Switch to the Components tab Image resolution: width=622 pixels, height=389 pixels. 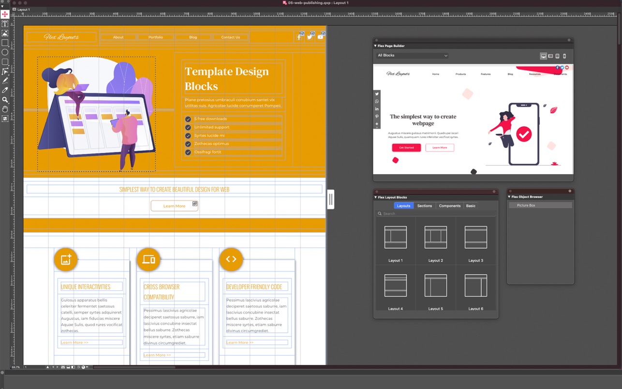tap(450, 206)
